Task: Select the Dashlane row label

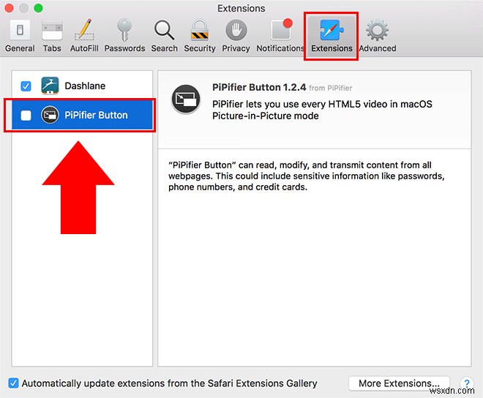Action: [85, 86]
